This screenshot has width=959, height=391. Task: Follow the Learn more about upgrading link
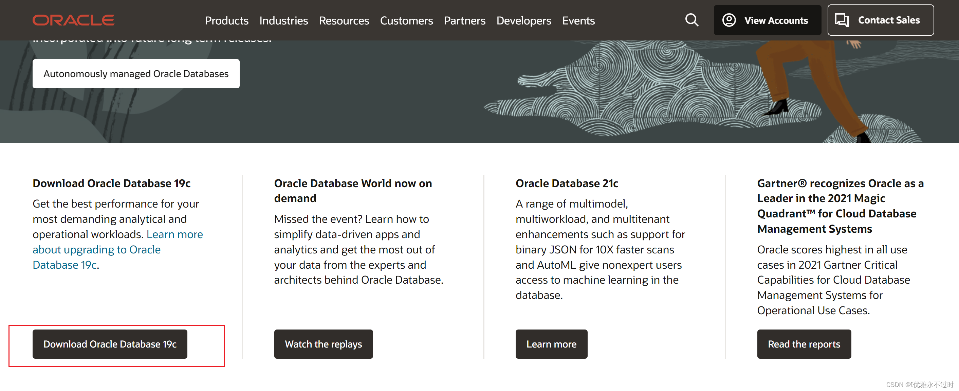(x=117, y=249)
